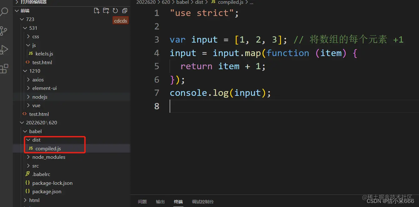Viewport: 419px width, 207px height.
Task: Expand the src folder
Action: [x=35, y=166]
